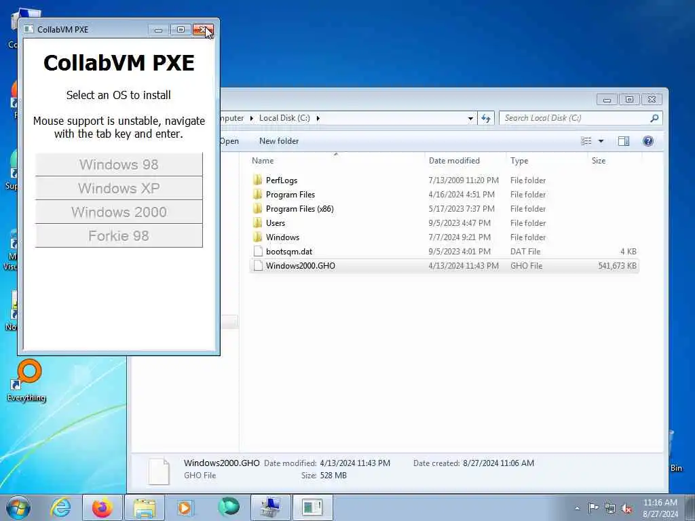Launch Windows Media Player from taskbar
Image resolution: width=695 pixels, height=521 pixels.
[185, 507]
